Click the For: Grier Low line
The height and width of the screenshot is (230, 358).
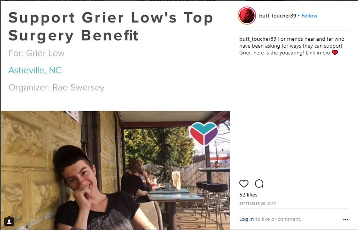click(36, 53)
